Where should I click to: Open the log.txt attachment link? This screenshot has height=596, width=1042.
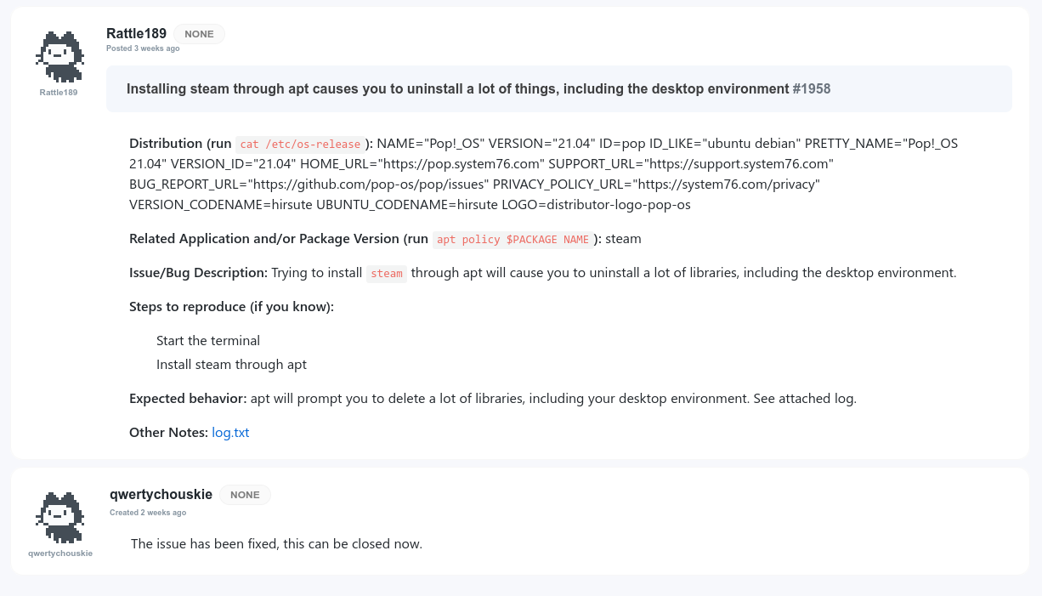point(230,432)
